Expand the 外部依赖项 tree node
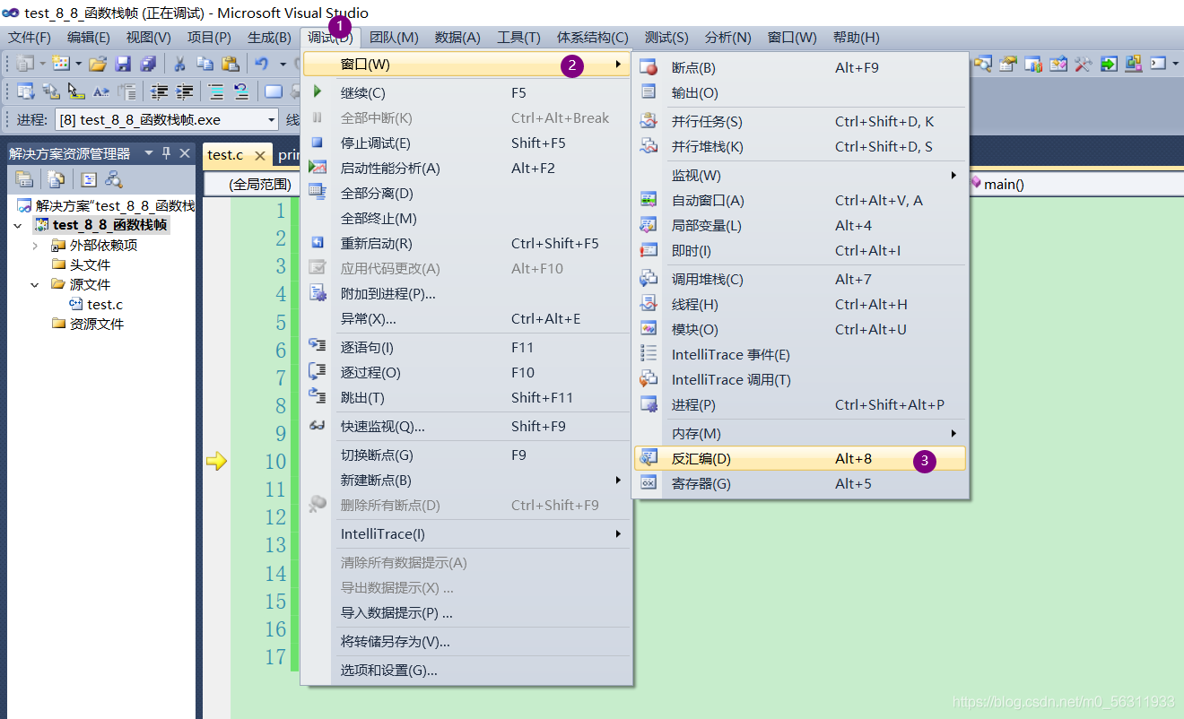This screenshot has width=1184, height=719. tap(35, 246)
